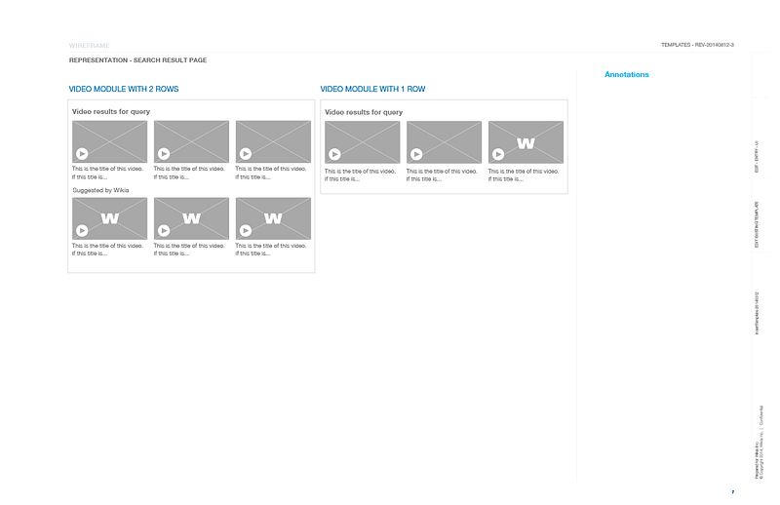The image size is (780, 505).
Task: Open middle thumbnail in top row of 2-rows module
Action: (x=191, y=141)
